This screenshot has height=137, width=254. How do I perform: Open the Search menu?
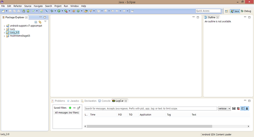tap(48, 6)
